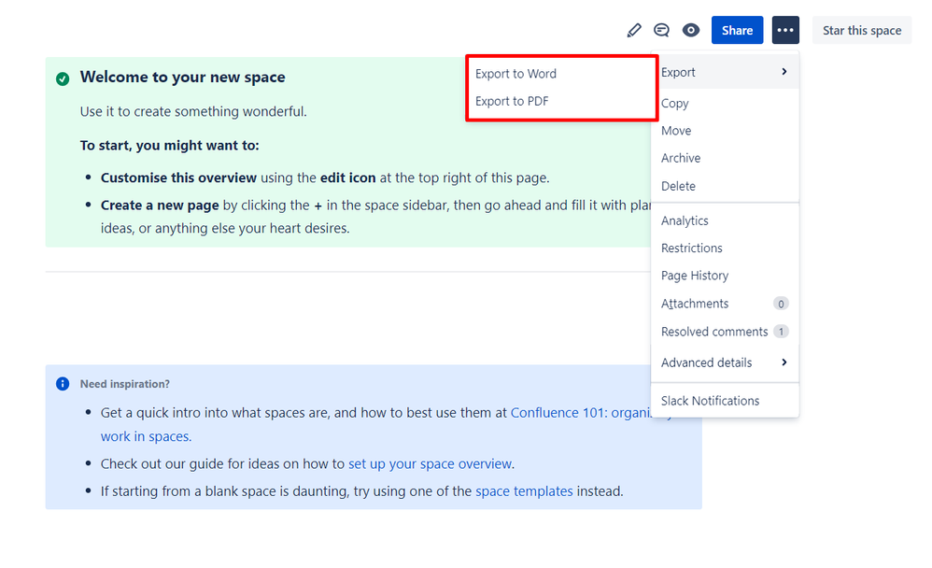Choose Move from the menu

725,131
